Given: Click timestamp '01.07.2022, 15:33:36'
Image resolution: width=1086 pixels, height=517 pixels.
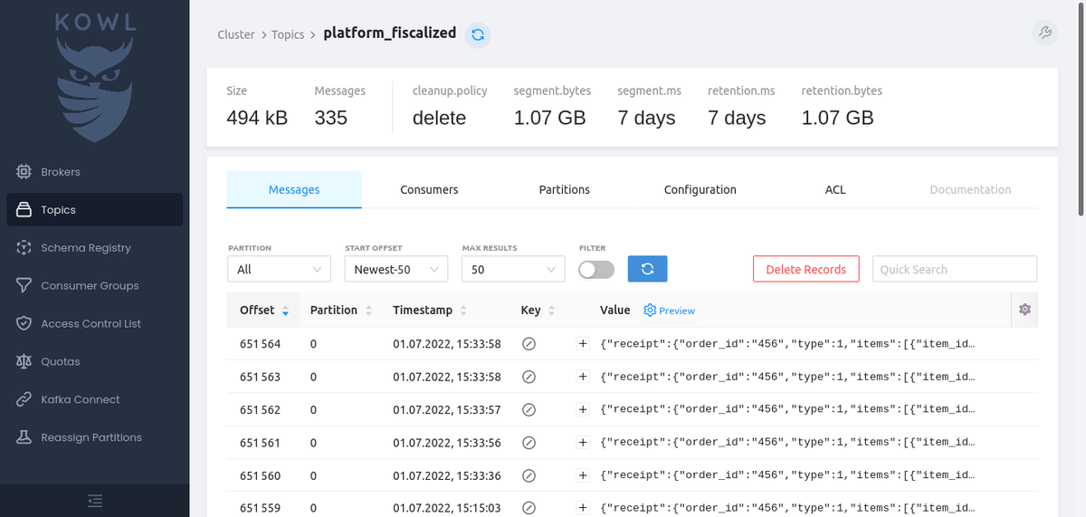Looking at the screenshot, I should coord(447,475).
